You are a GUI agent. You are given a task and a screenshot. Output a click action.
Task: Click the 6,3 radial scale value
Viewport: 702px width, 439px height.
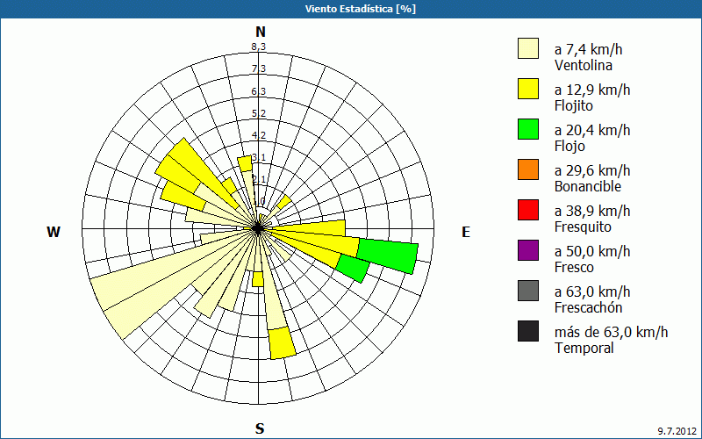[x=259, y=91]
